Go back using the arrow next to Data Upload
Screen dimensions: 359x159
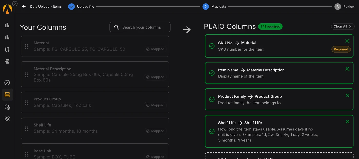click(24, 7)
